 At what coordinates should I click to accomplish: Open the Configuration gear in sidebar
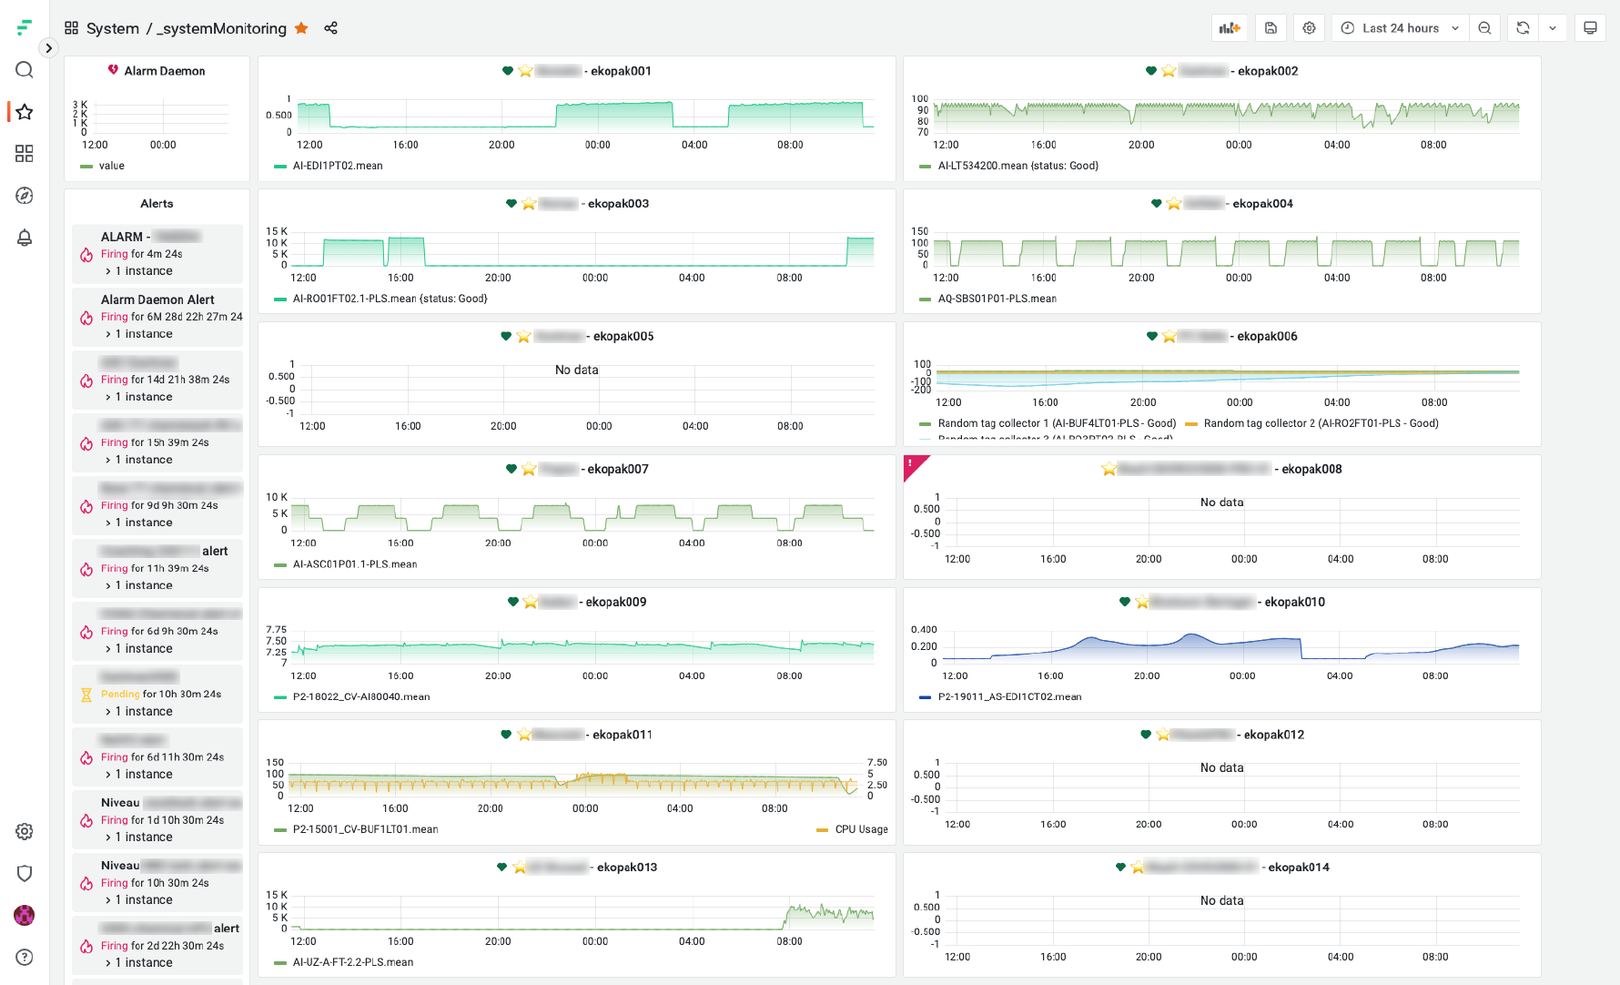tap(25, 831)
